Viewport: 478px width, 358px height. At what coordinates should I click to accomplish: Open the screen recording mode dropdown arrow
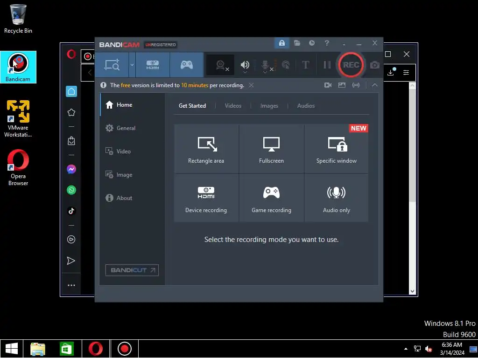[x=132, y=65]
